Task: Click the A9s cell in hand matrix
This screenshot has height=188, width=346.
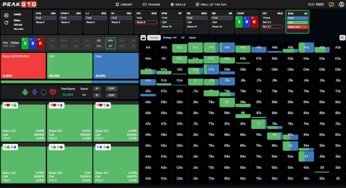Action: 227,47
